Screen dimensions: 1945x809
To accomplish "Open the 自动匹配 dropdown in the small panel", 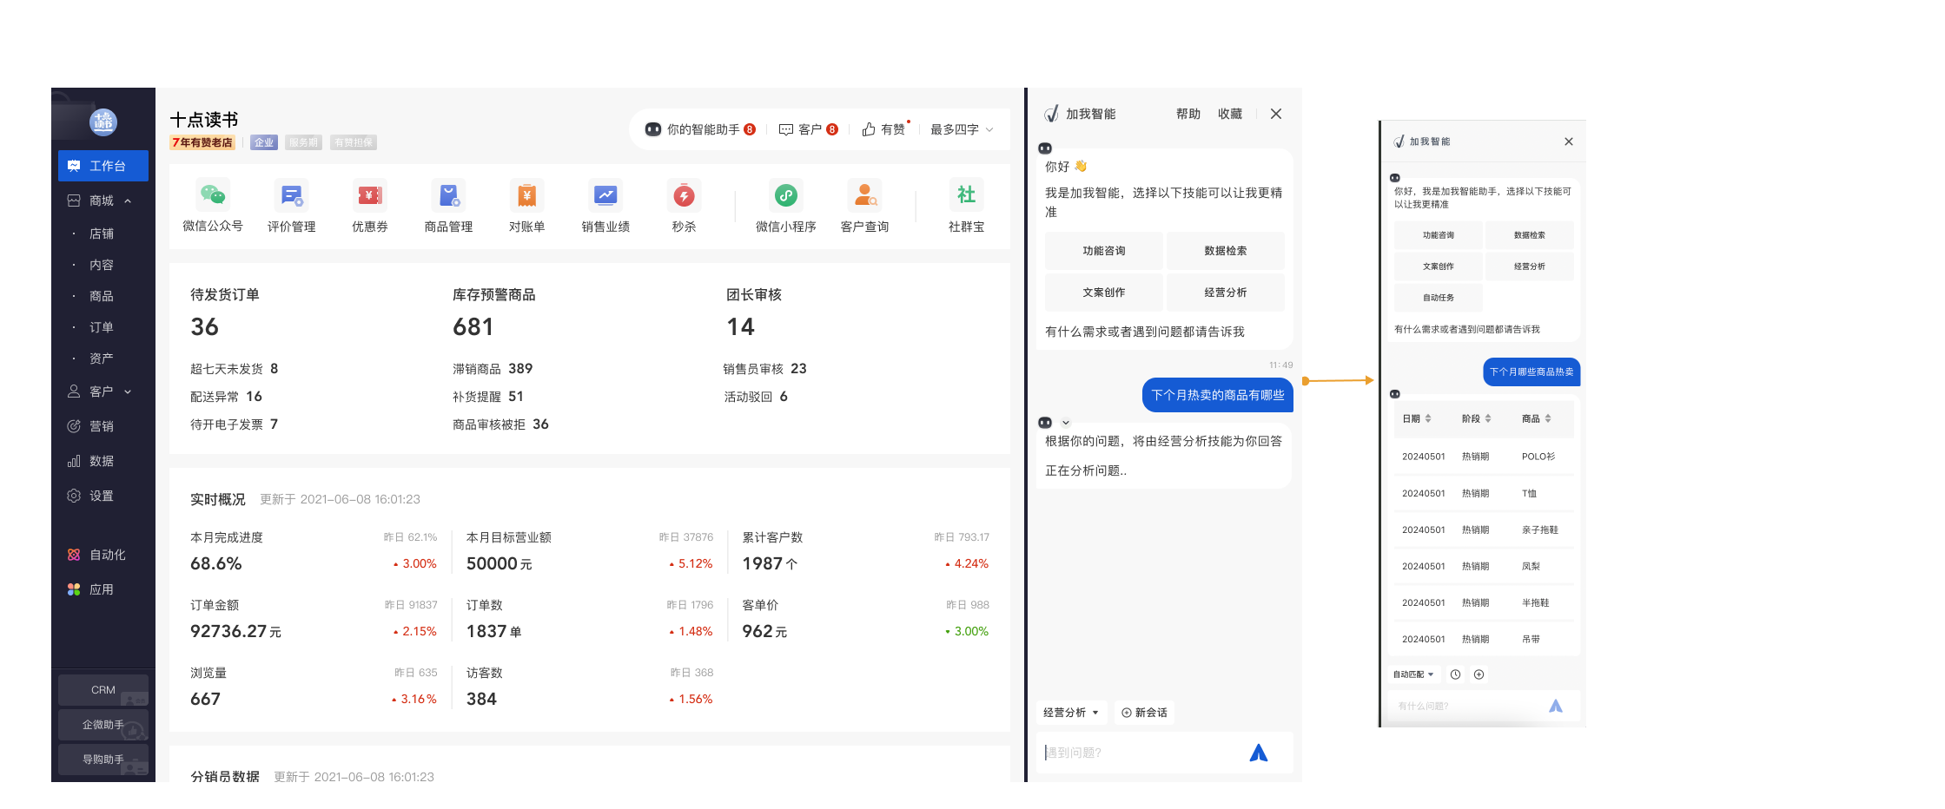I will pos(1413,674).
